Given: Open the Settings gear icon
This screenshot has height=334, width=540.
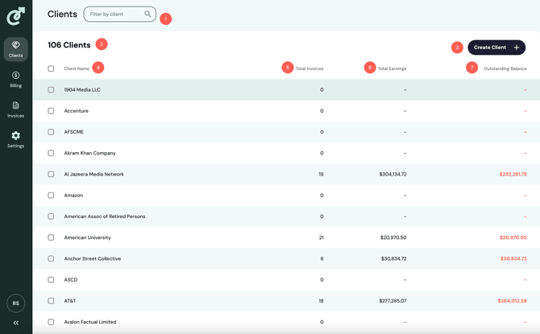Looking at the screenshot, I should (15, 136).
